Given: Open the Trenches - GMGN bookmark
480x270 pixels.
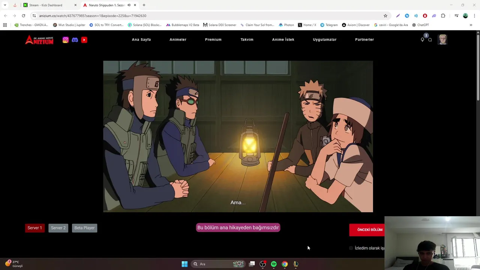Looking at the screenshot, I should [x=31, y=25].
